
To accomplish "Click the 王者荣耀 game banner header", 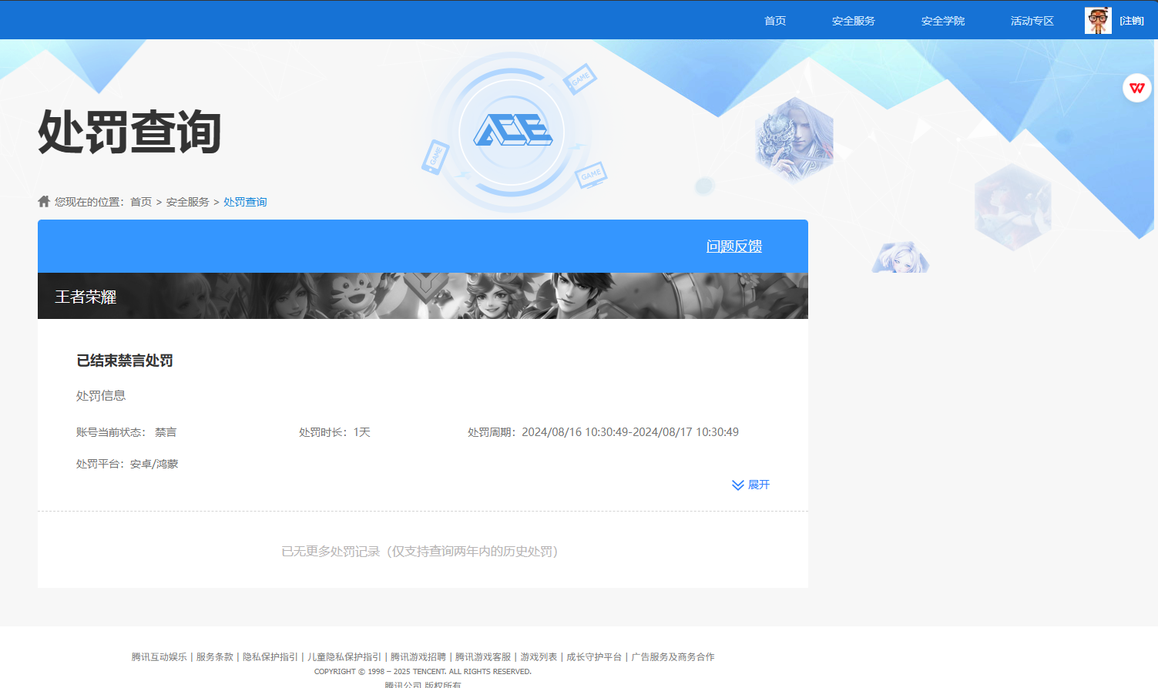I will coord(86,297).
